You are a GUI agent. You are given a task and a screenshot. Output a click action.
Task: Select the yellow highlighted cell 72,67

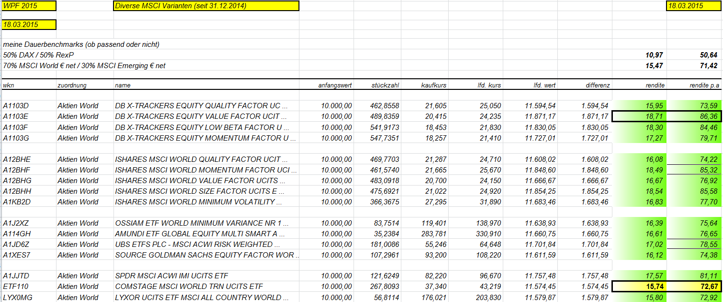(x=694, y=287)
